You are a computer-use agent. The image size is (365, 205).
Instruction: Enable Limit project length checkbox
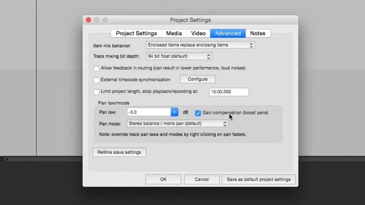click(96, 92)
